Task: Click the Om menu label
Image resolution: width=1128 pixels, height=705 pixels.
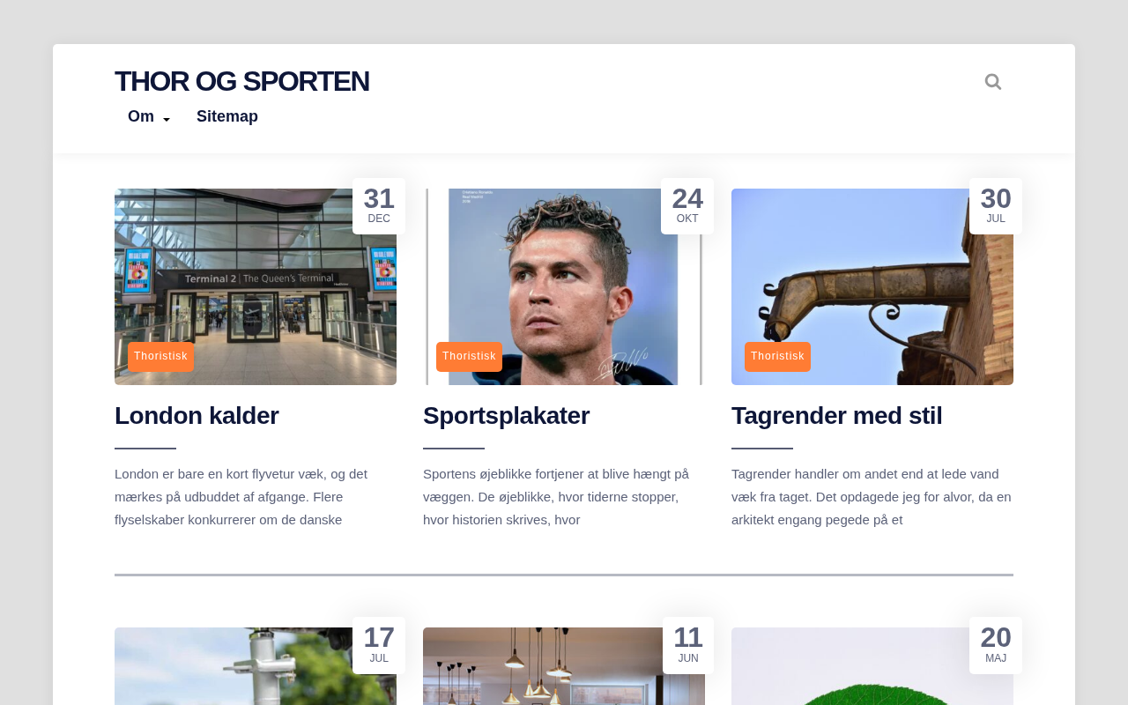Action: (141, 116)
